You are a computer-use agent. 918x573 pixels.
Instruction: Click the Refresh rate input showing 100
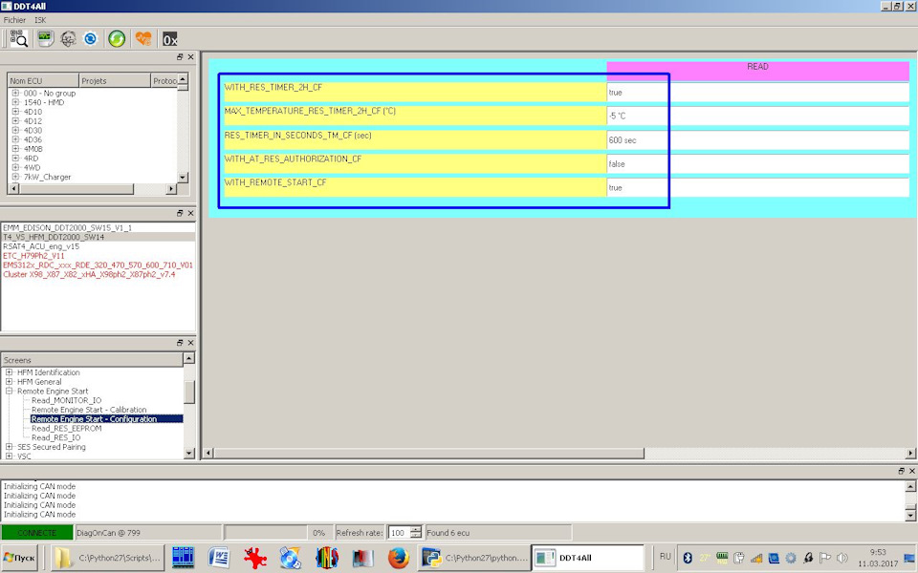[400, 533]
